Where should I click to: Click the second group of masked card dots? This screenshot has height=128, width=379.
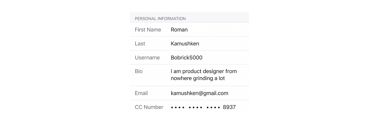(195, 108)
